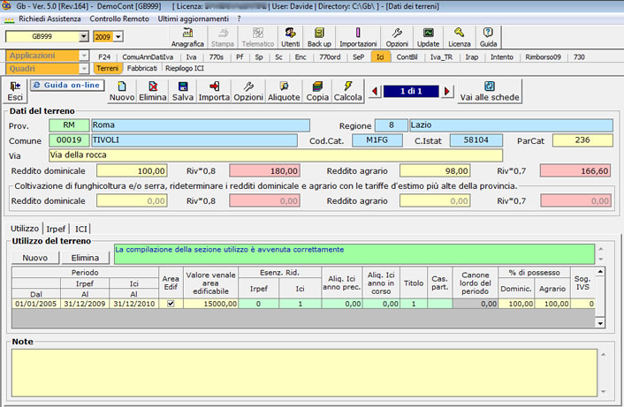Image resolution: width=624 pixels, height=407 pixels.
Task: Go to next record arrow
Action: tap(448, 91)
